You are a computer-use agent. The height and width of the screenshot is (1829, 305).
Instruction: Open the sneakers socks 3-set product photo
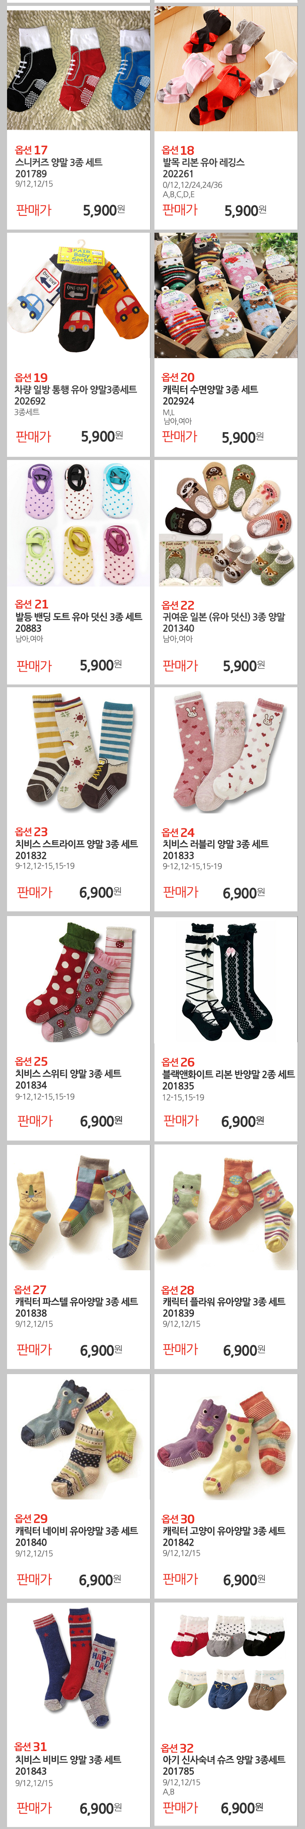point(78,69)
